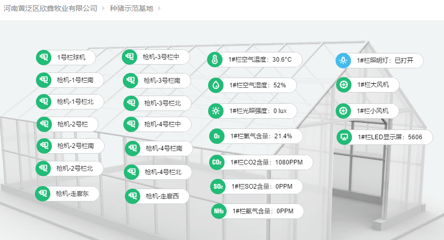
Task: Click the O2 oxygen content icon
Action: (x=217, y=136)
